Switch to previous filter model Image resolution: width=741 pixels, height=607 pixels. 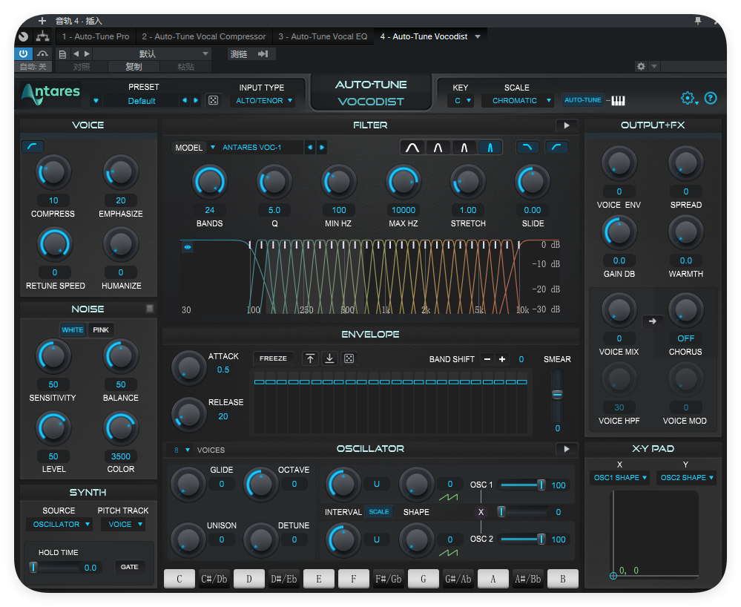pos(310,148)
